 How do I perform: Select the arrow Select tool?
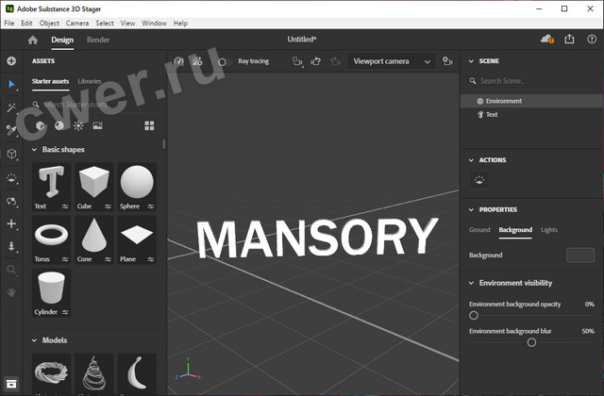[11, 84]
